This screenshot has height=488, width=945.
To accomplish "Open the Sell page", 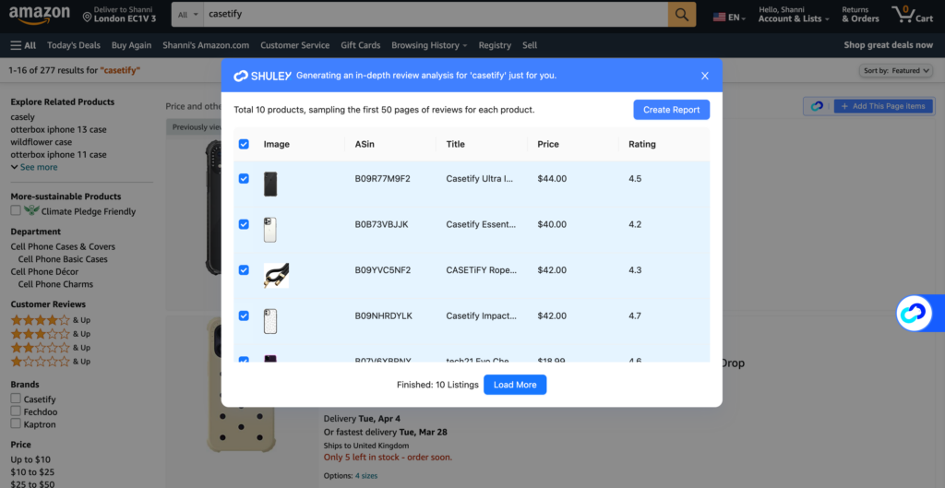I will 530,45.
